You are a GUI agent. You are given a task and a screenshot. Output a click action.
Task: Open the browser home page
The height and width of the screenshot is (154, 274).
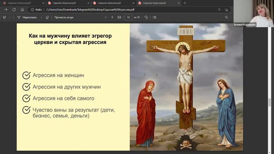(x=22, y=9)
